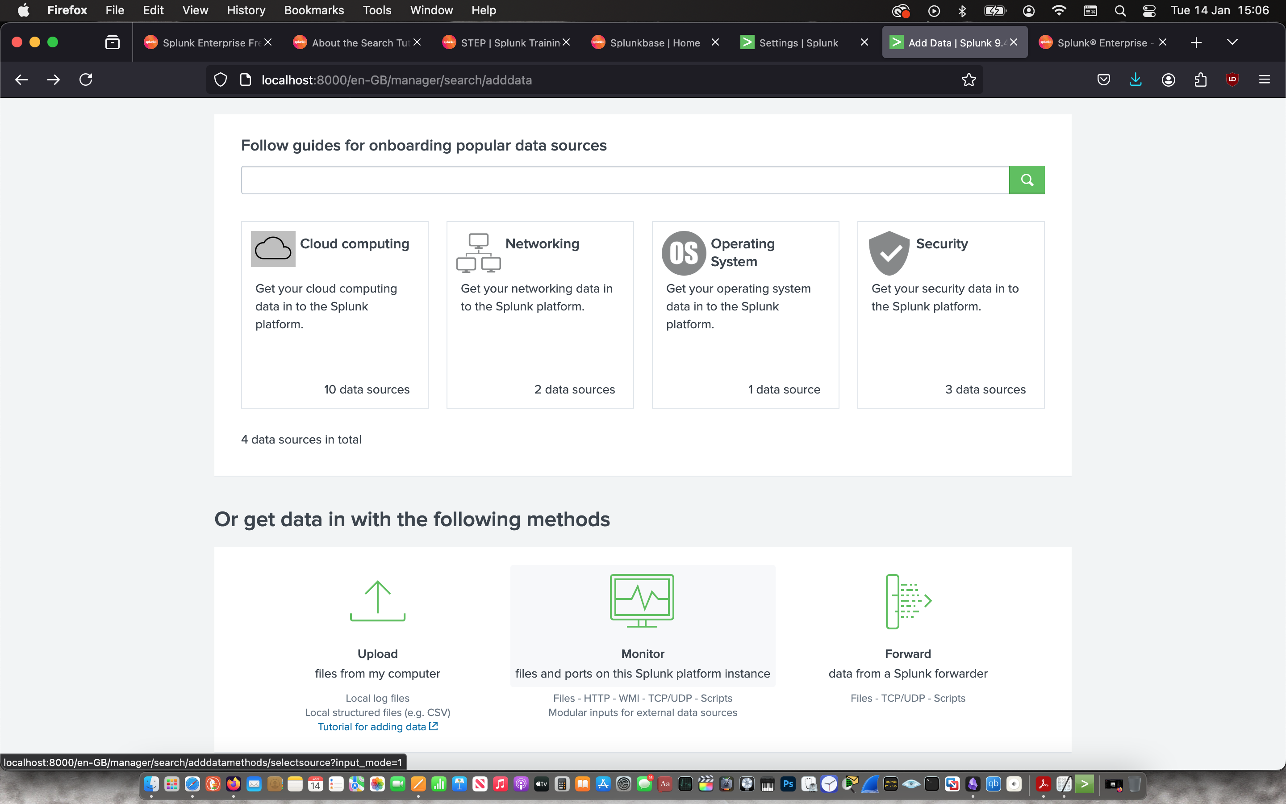Click the green search magnifier button
The image size is (1286, 804).
tap(1026, 180)
